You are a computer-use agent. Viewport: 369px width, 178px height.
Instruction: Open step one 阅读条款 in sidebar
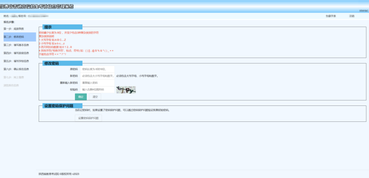[14, 29]
